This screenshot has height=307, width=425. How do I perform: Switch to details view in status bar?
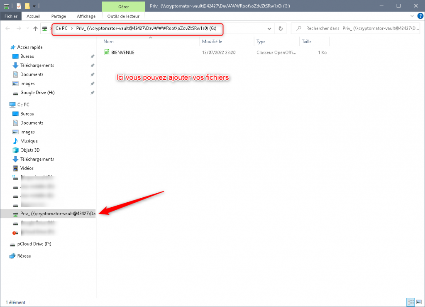click(x=410, y=302)
